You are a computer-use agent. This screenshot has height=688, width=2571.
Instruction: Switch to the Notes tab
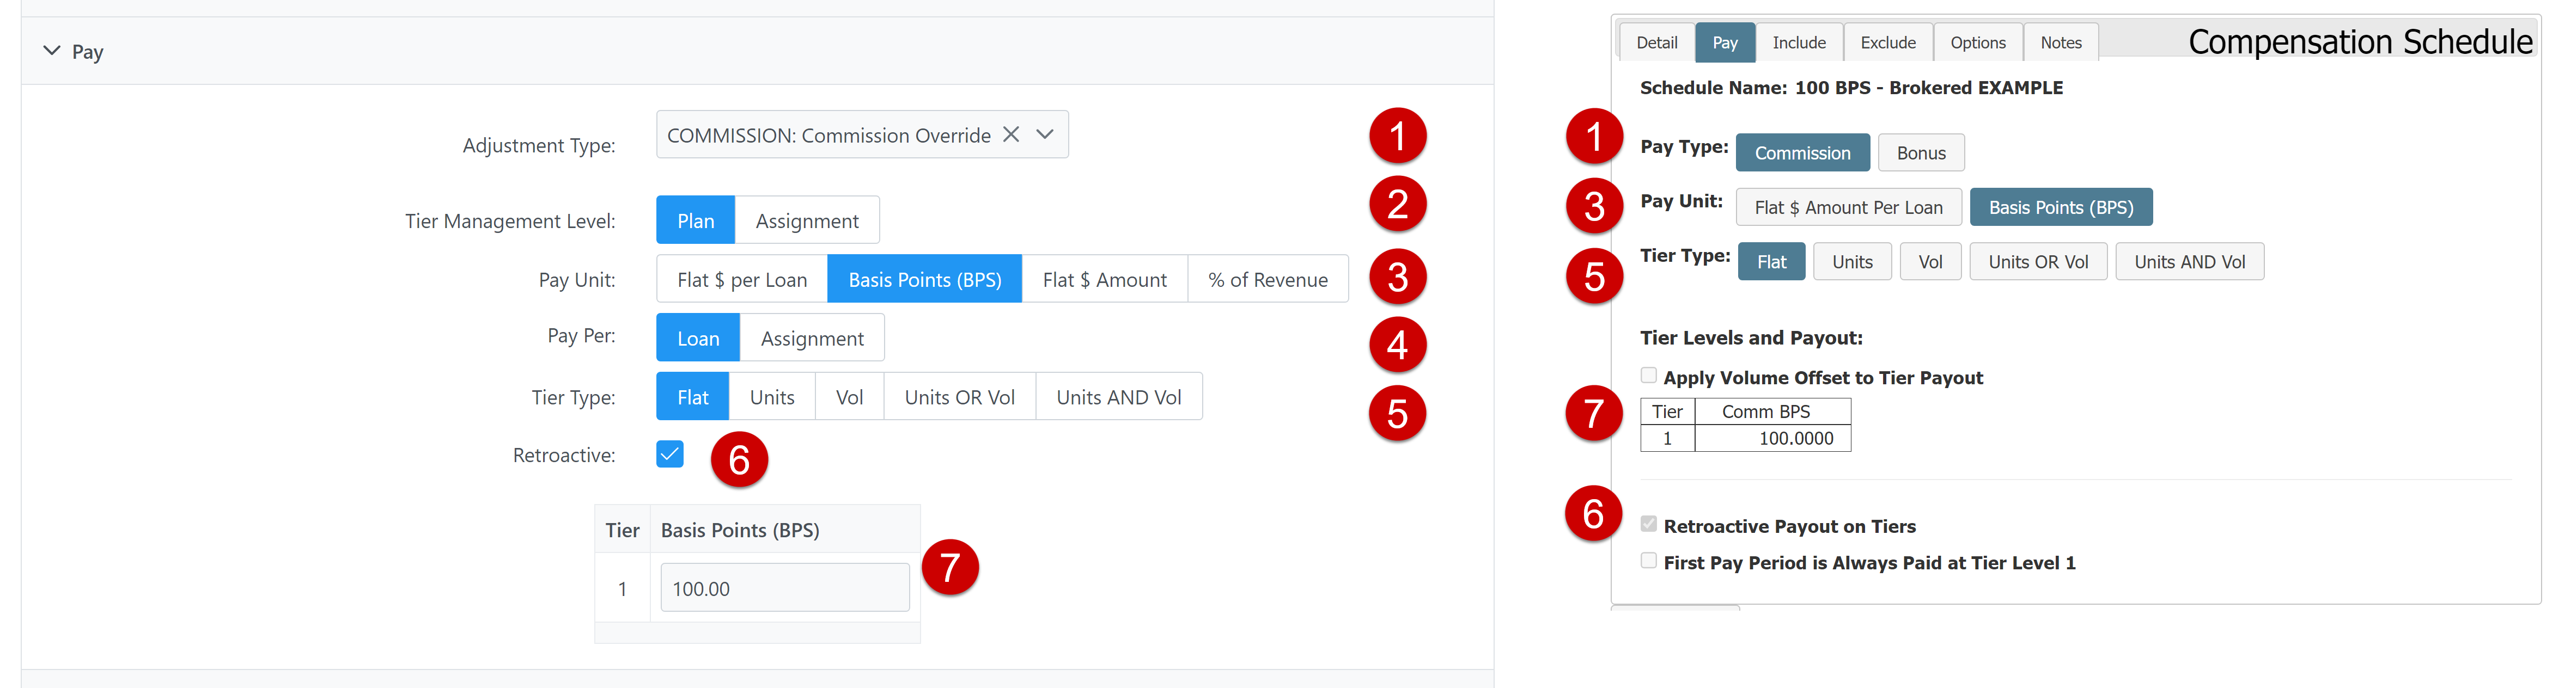[2060, 43]
